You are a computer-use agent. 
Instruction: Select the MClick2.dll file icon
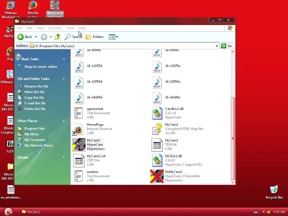[157, 160]
